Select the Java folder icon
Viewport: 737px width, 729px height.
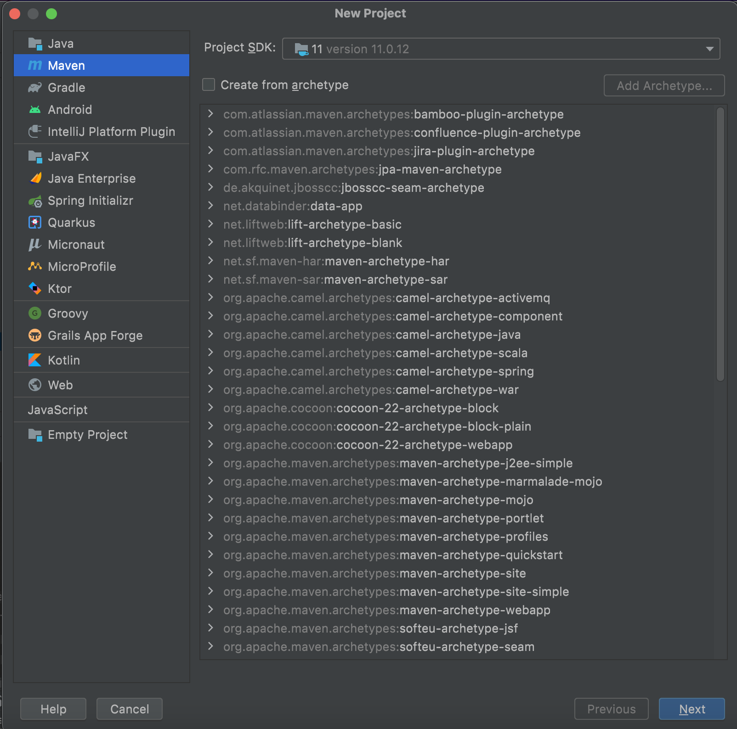point(35,44)
